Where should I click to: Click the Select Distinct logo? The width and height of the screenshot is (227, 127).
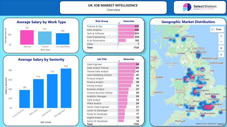(200, 7)
